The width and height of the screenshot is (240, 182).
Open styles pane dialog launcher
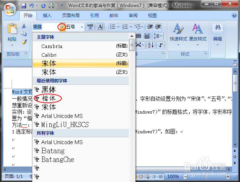click(x=206, y=53)
